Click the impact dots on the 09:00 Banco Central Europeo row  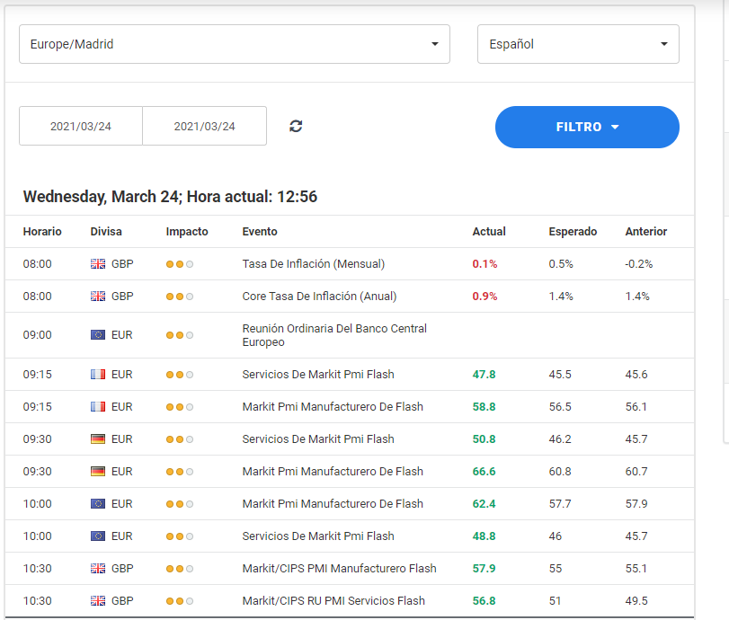[x=179, y=335]
